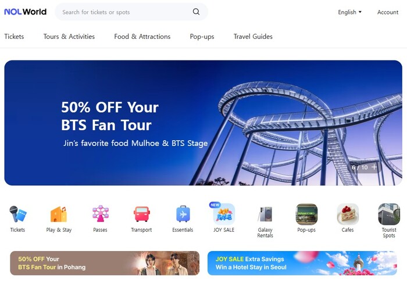Choose the Transport bus icon
The width and height of the screenshot is (407, 287).
pyautogui.click(x=141, y=214)
